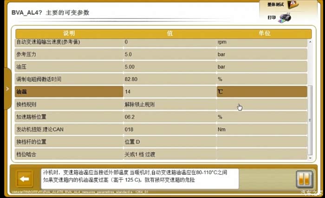The height and width of the screenshot is (198, 325).
Task: Expand the left side panel arrow
Action: (7, 88)
